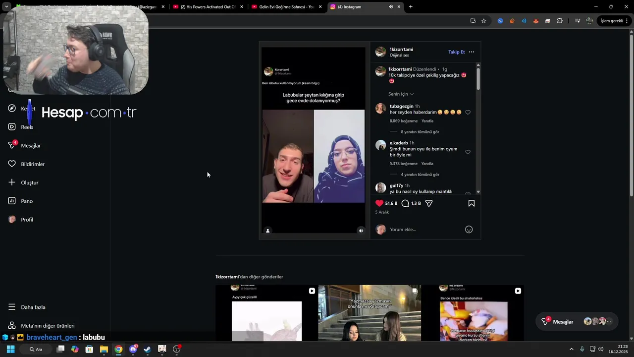Open the 'Ayyy çok güzelllll' reel thumbnail
The image size is (634, 357).
tap(266, 313)
